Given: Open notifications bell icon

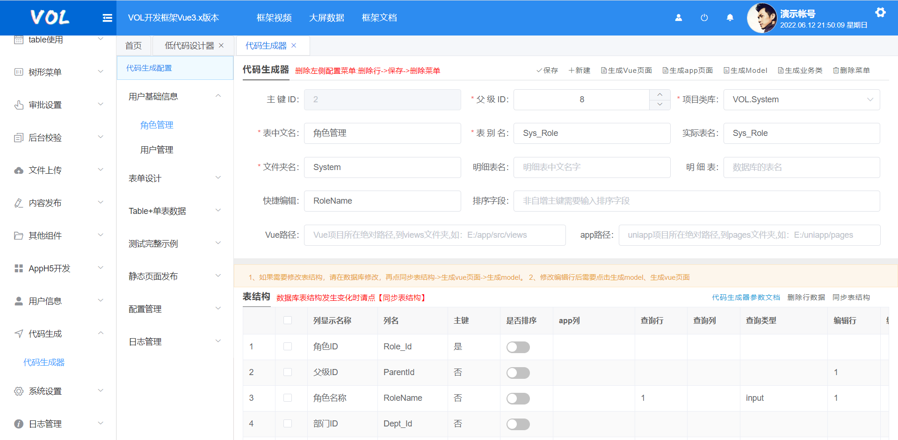Looking at the screenshot, I should (x=730, y=18).
